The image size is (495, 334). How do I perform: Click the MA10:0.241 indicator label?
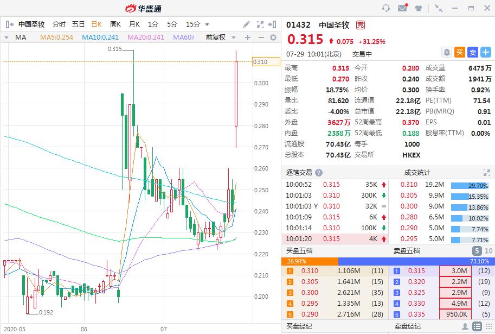tap(100, 37)
